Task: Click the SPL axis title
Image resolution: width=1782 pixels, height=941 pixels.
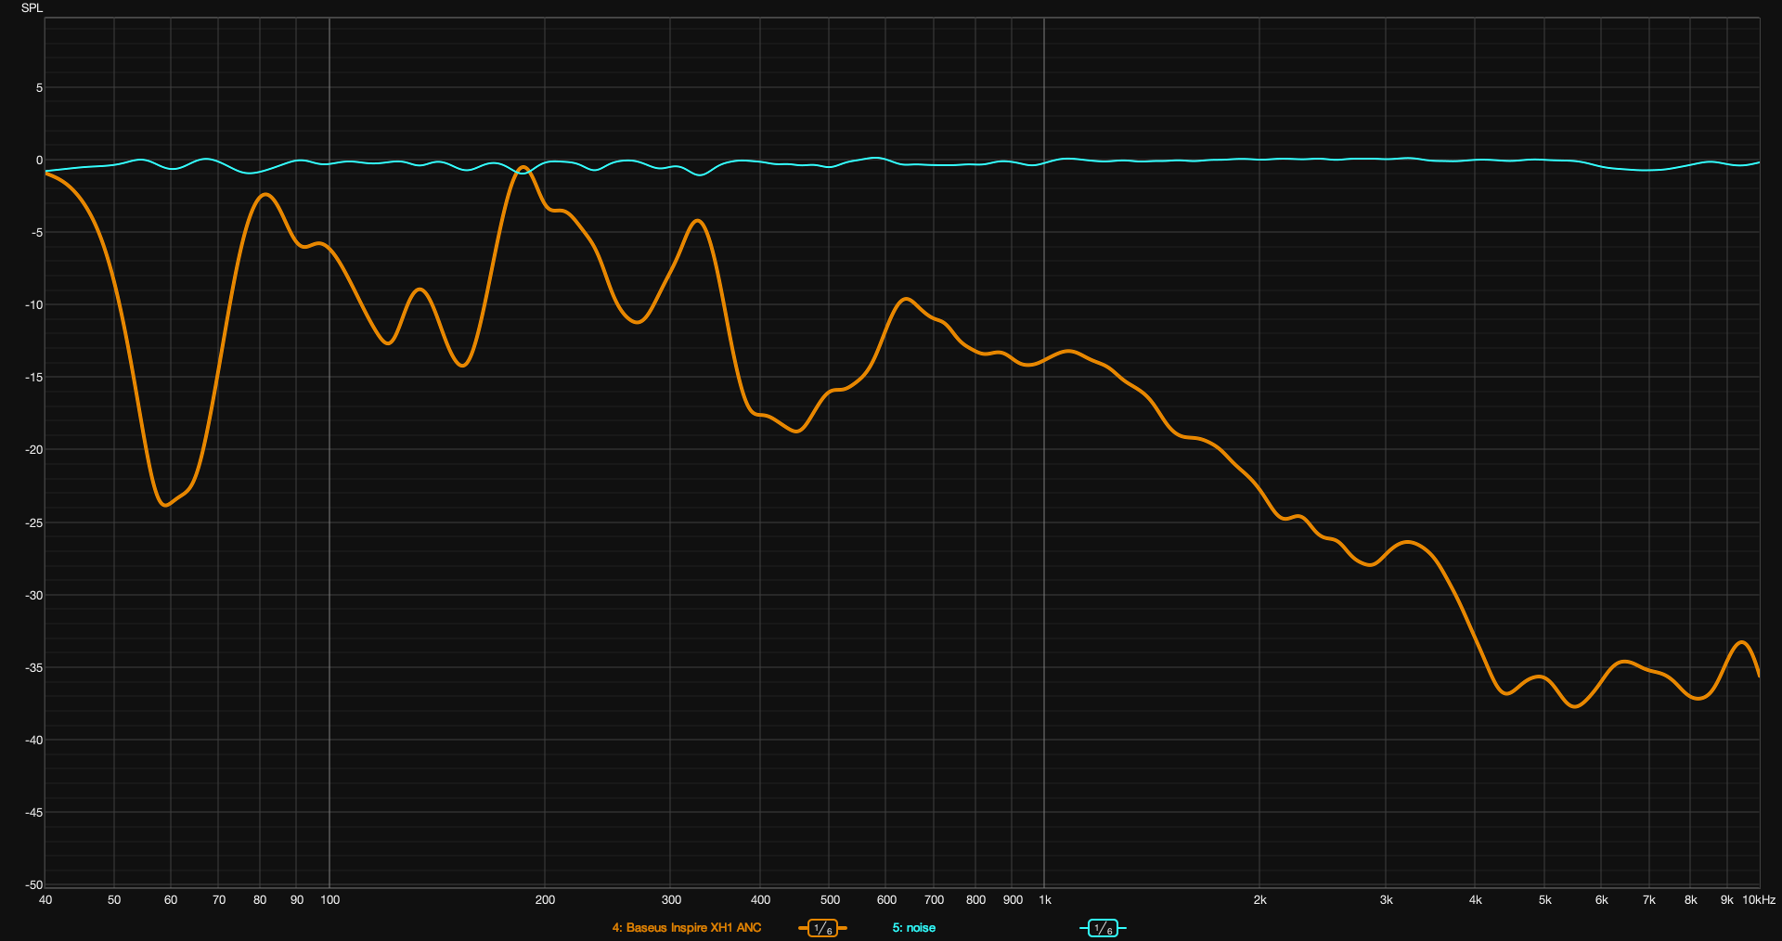Action: (x=32, y=8)
